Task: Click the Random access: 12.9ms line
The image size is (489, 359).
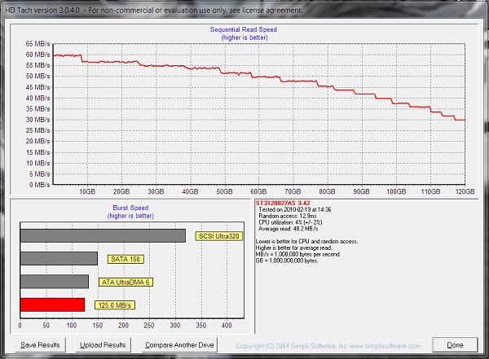Action: tap(287, 216)
